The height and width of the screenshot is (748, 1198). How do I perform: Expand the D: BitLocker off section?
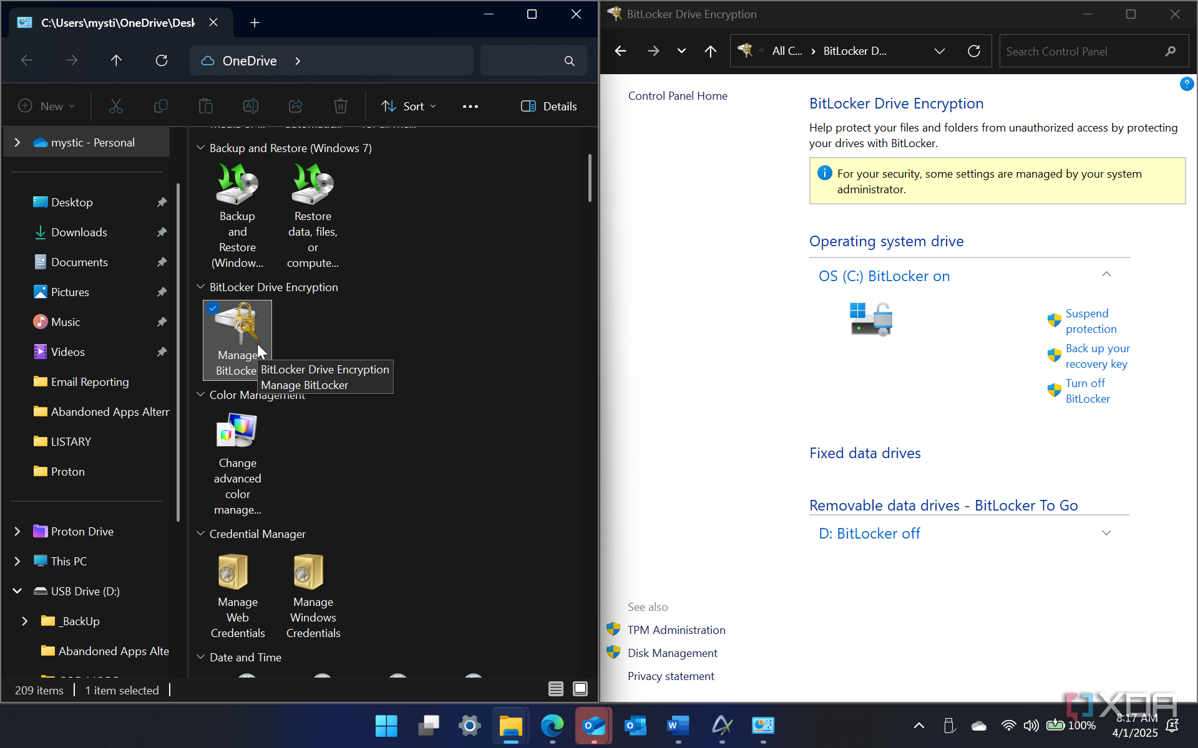click(1106, 532)
